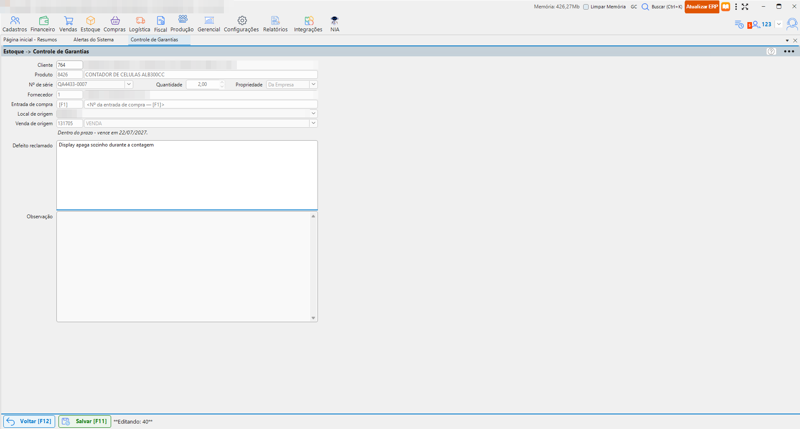Open the Logística truck icon
The width and height of the screenshot is (800, 429).
click(x=140, y=20)
